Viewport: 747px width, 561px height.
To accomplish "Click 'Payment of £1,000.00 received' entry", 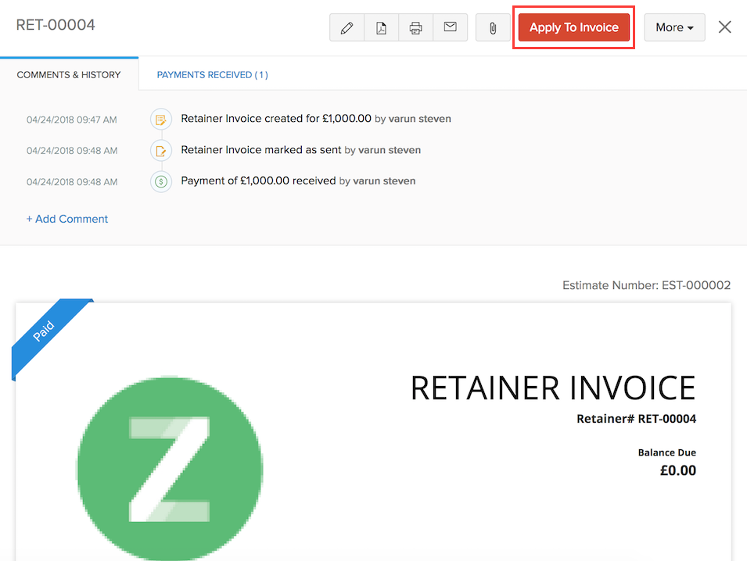I will point(258,180).
